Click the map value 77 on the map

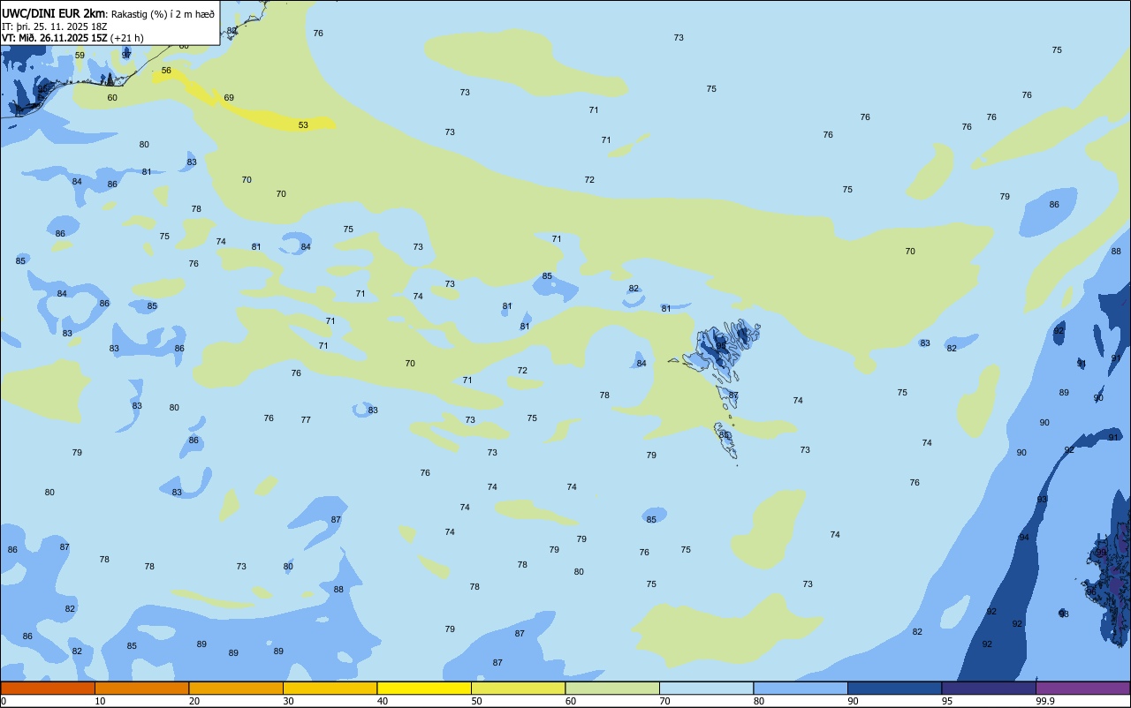pos(306,420)
